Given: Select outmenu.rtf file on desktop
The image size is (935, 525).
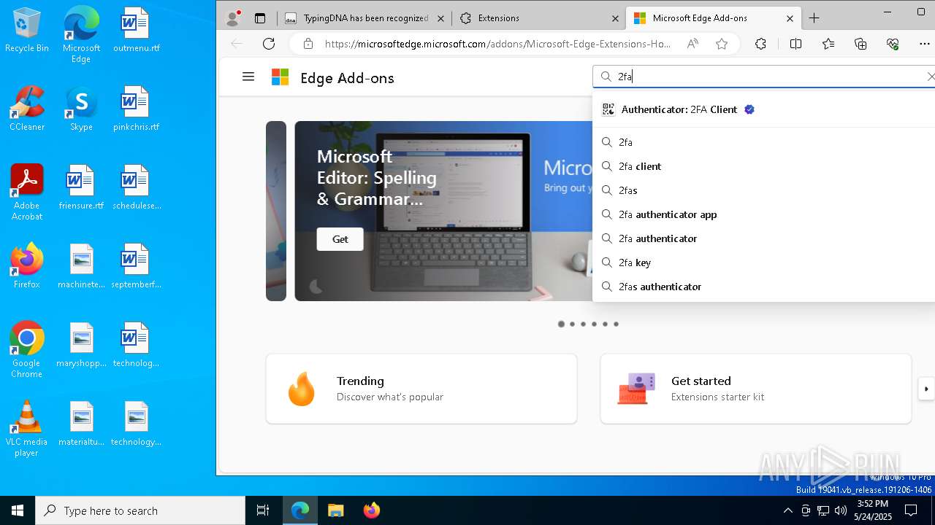Looking at the screenshot, I should click(x=136, y=31).
